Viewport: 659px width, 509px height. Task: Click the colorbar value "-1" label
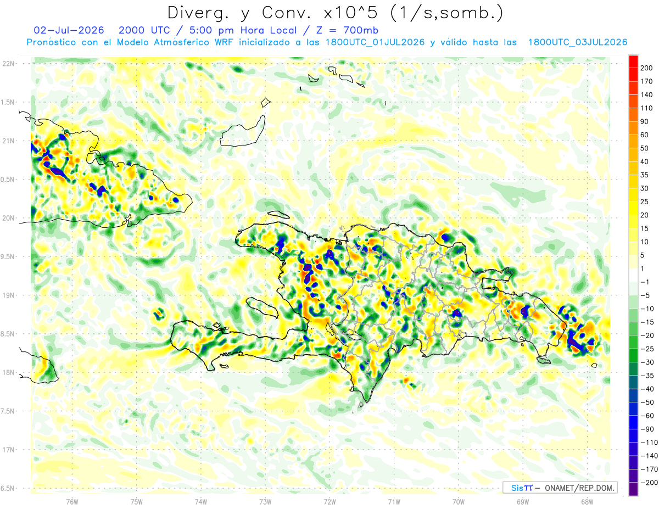(x=645, y=282)
